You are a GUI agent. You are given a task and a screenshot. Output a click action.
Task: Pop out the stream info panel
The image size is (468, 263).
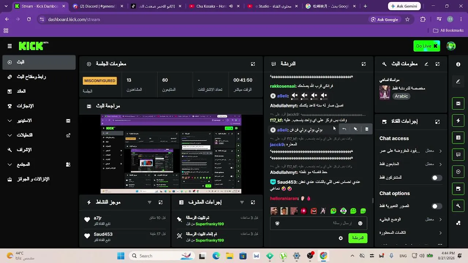click(438, 64)
